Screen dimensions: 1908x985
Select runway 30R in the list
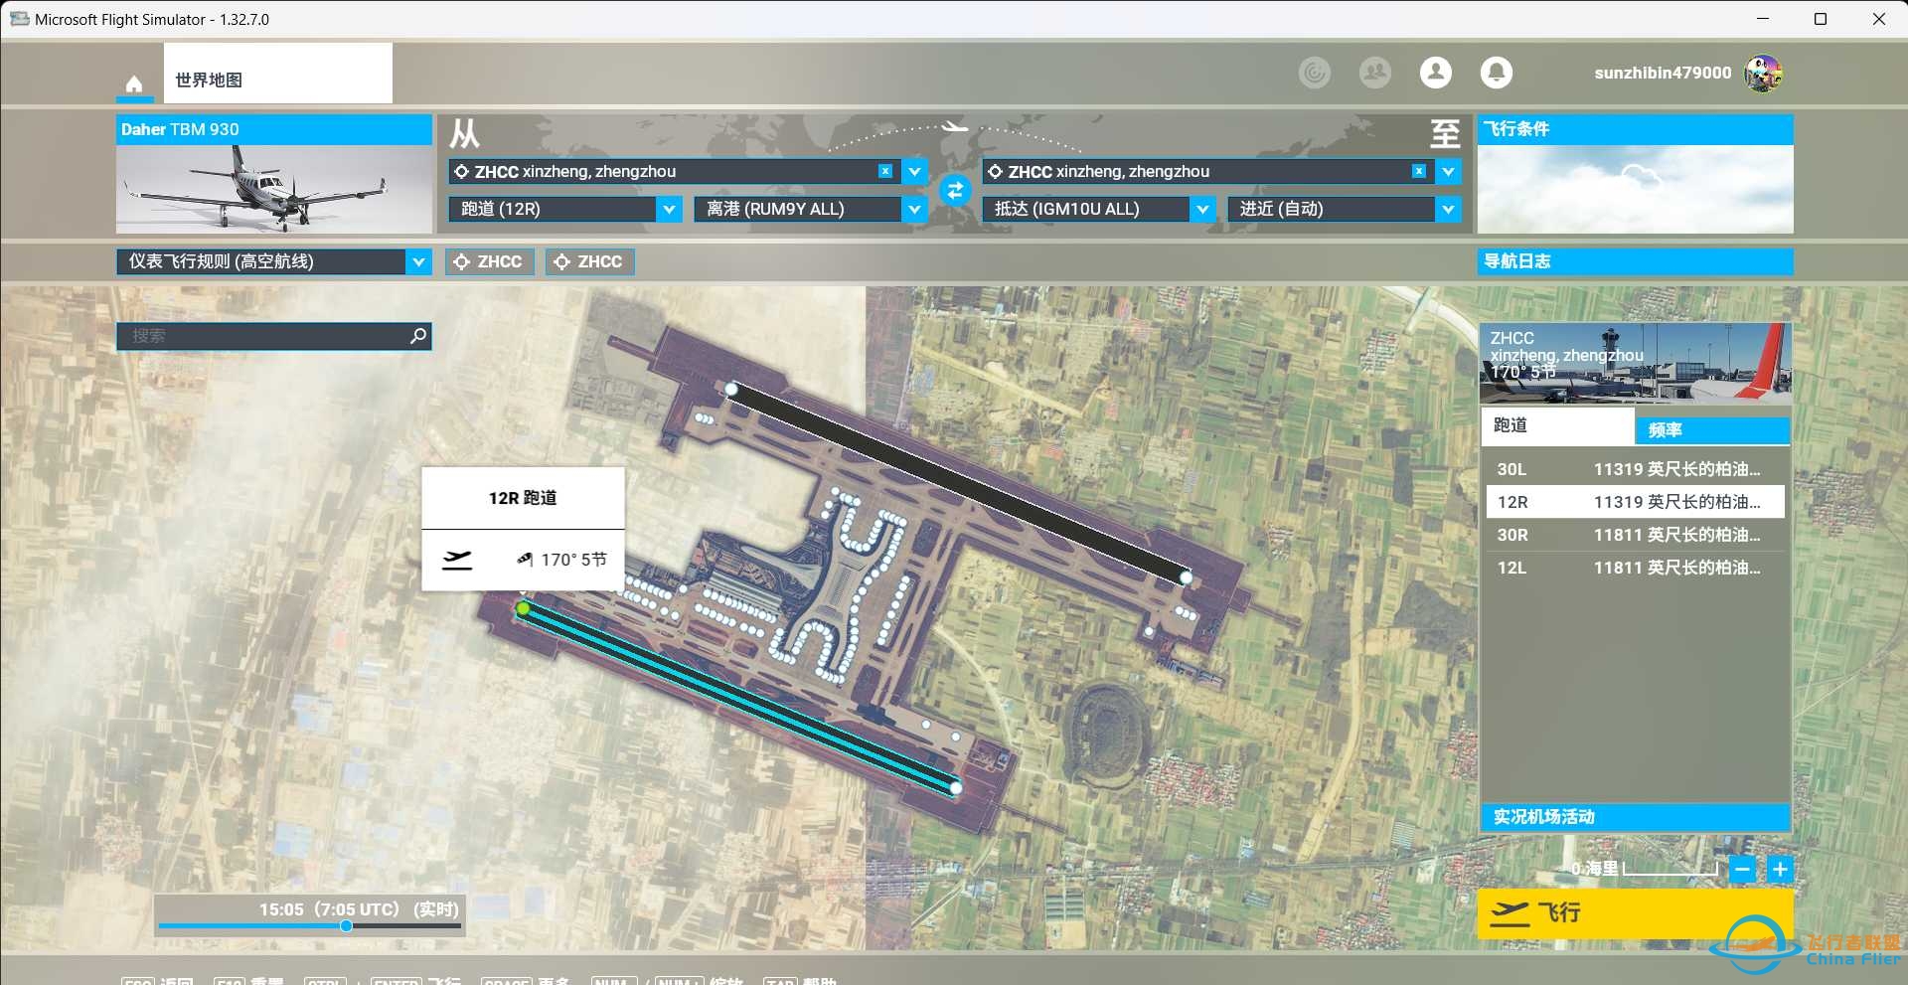pyautogui.click(x=1635, y=535)
